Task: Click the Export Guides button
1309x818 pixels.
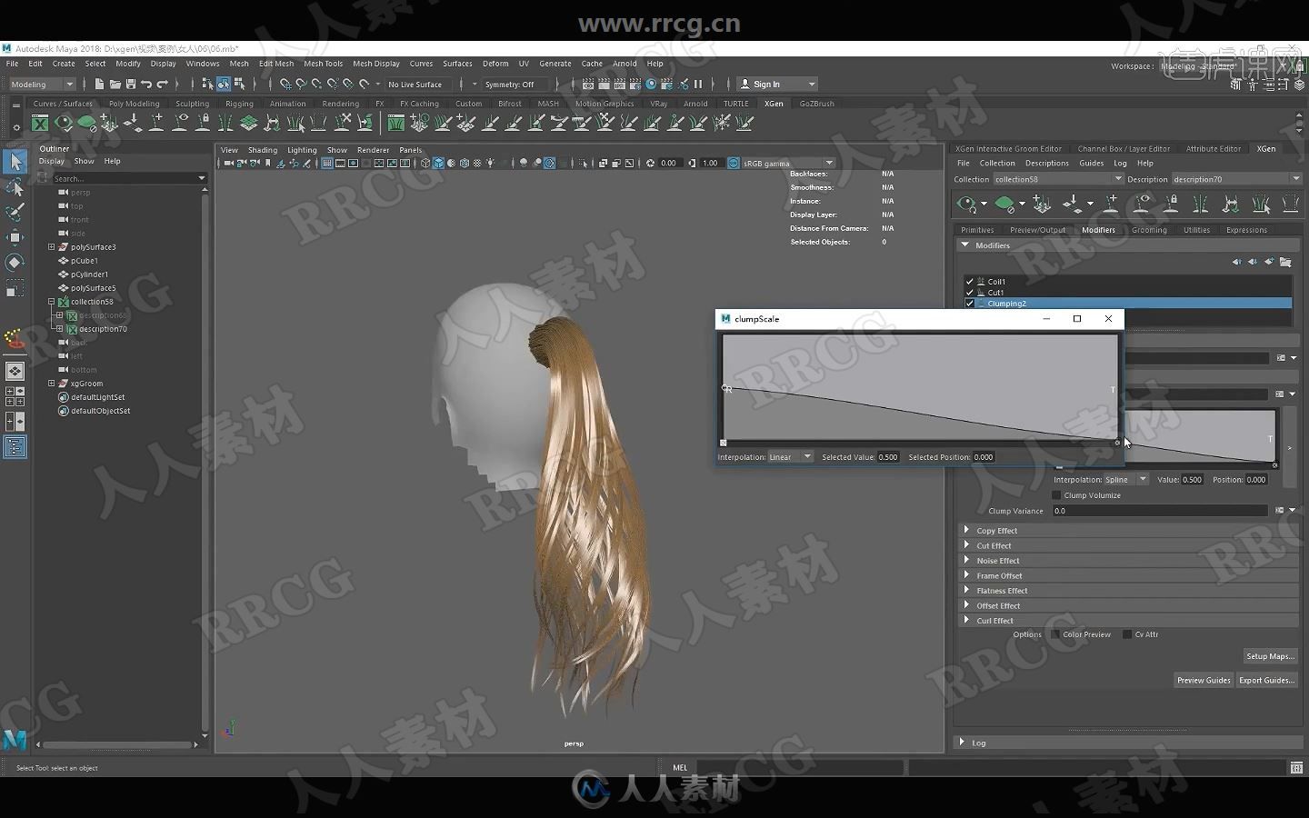Action: [x=1267, y=680]
